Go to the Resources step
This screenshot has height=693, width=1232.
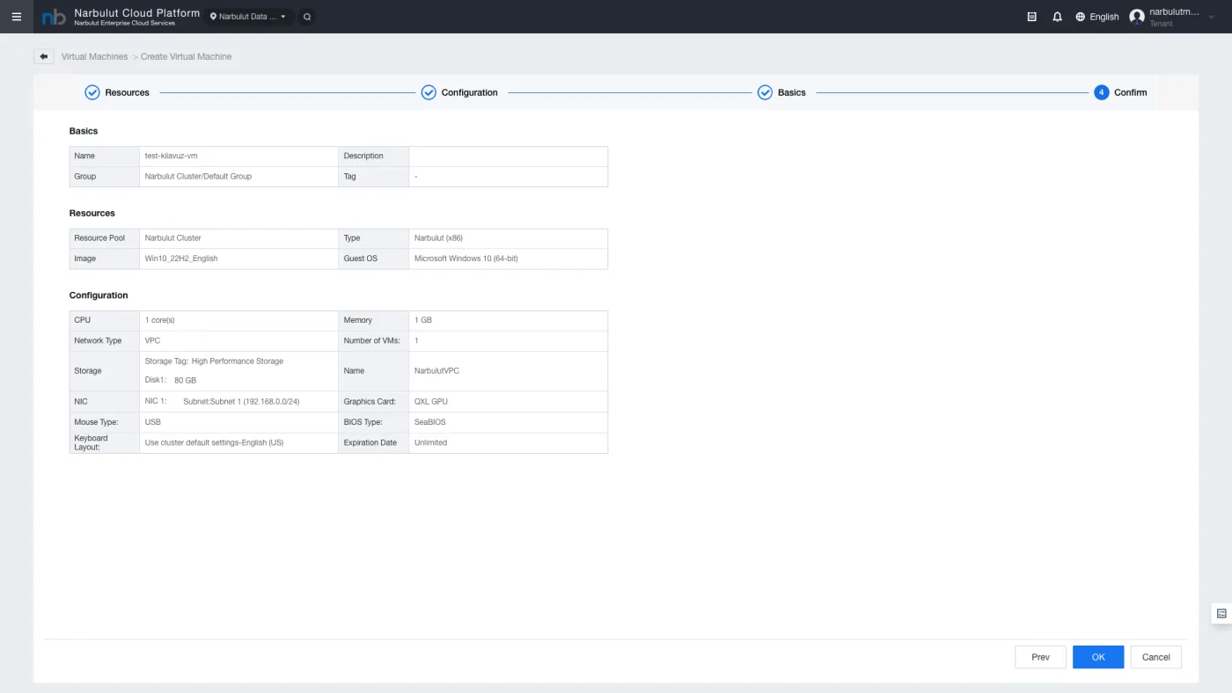(117, 92)
